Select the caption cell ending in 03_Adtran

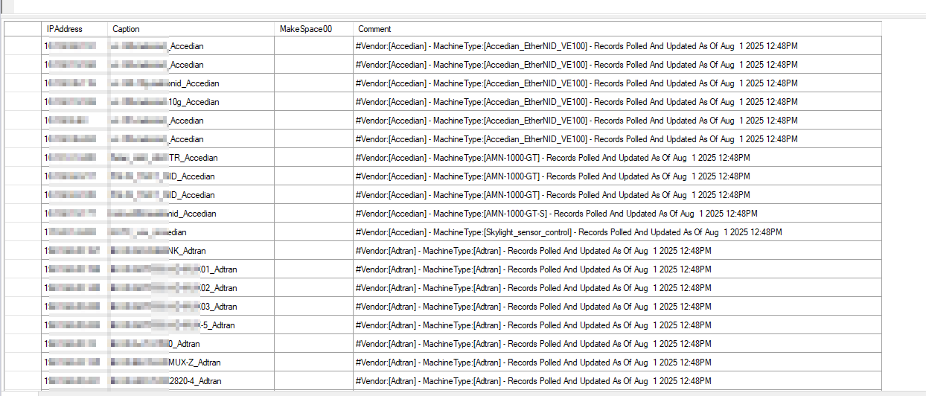[191, 307]
